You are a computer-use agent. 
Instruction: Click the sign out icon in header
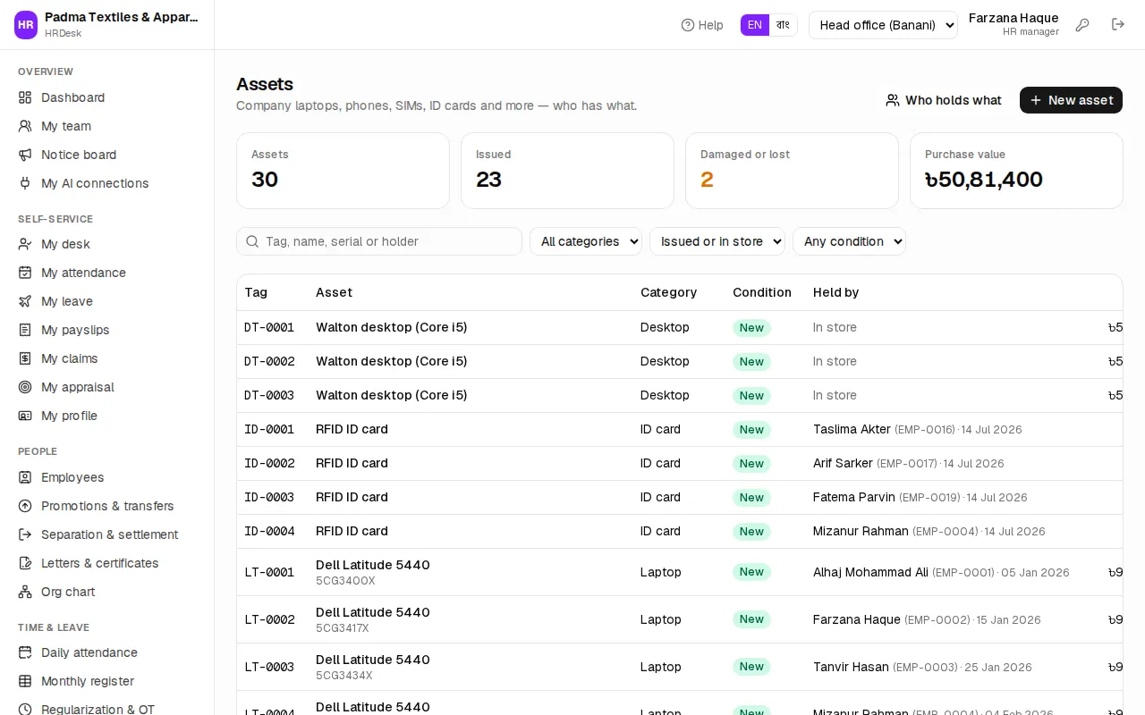point(1118,25)
